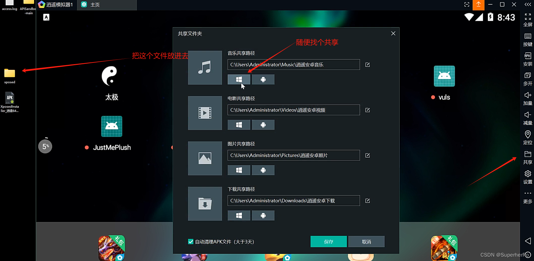Close the 共享文件夹 dialog
This screenshot has width=534, height=261.
[x=393, y=33]
